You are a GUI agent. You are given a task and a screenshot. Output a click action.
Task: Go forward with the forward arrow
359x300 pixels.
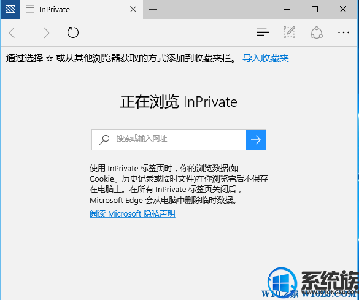click(44, 33)
